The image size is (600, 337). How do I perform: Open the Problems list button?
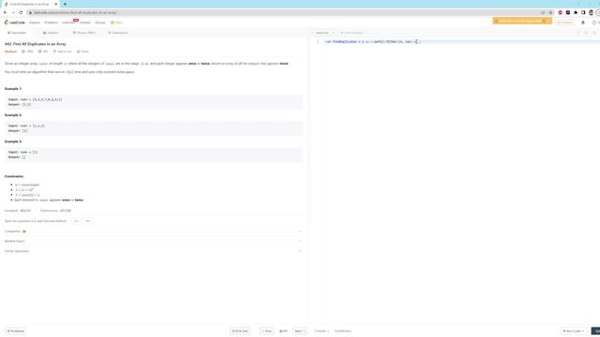(x=15, y=330)
